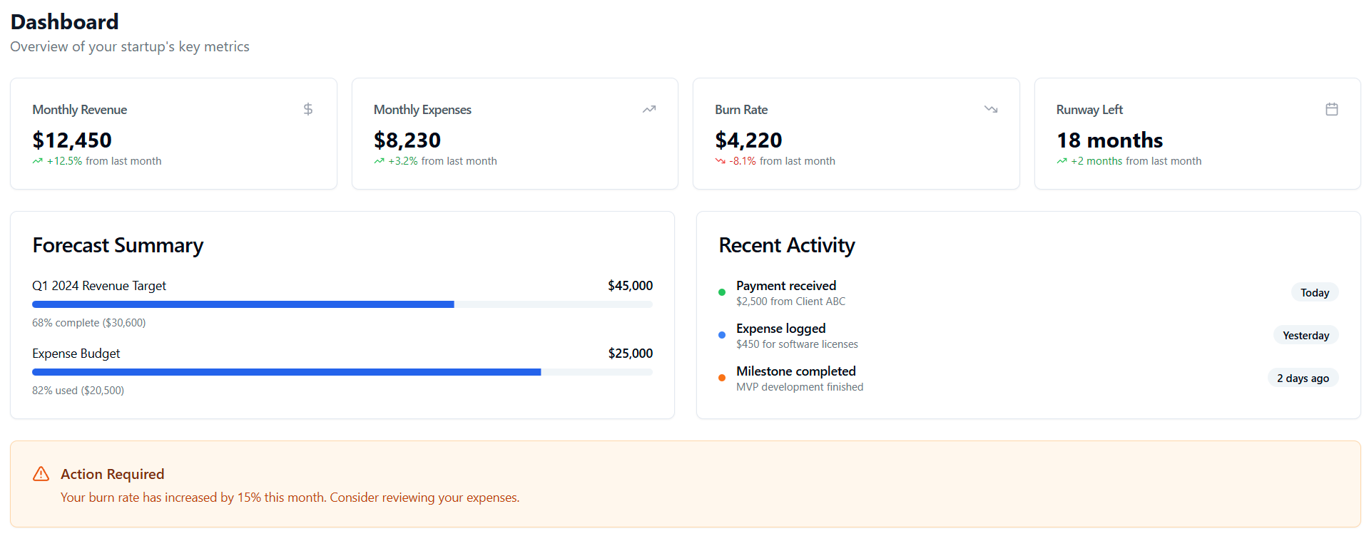Click the trending-up icon on Monthly Expenses card
The width and height of the screenshot is (1369, 536).
649,109
